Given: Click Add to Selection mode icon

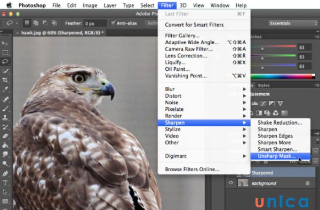Looking at the screenshot, I should tap(36, 23).
